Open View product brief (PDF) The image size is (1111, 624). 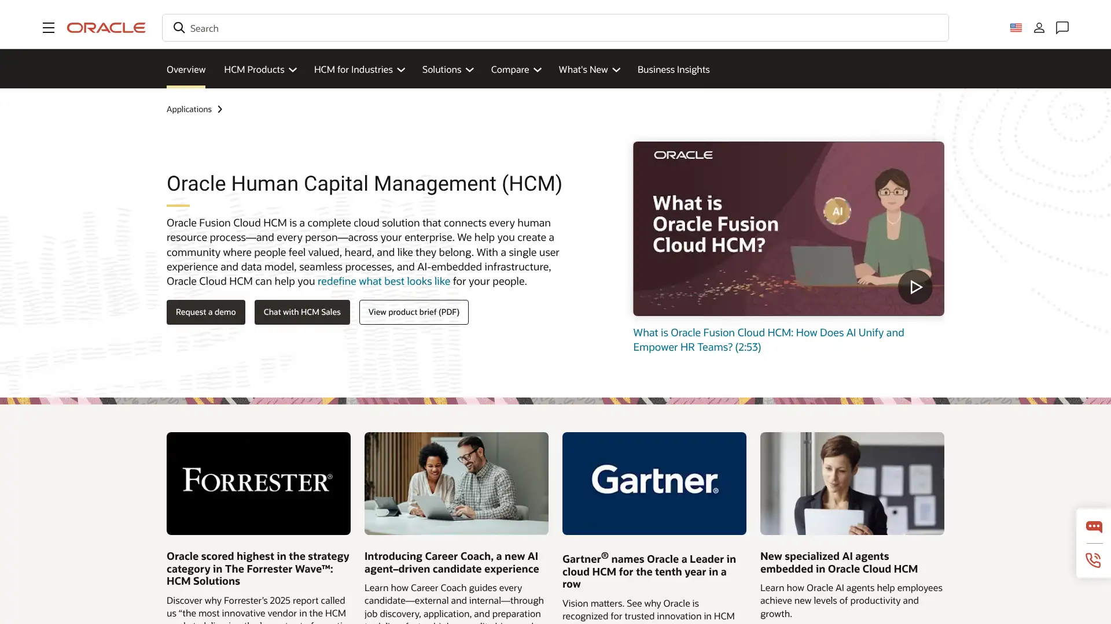click(x=414, y=312)
